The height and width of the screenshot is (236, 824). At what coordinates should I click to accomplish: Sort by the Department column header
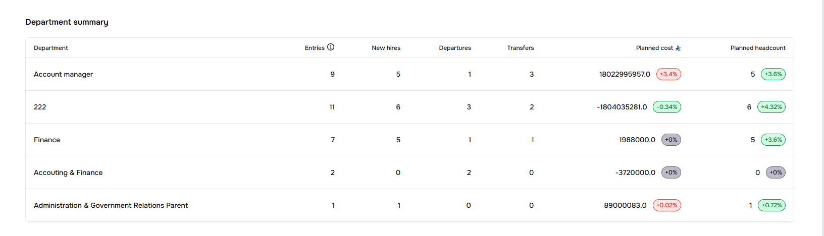[x=51, y=48]
